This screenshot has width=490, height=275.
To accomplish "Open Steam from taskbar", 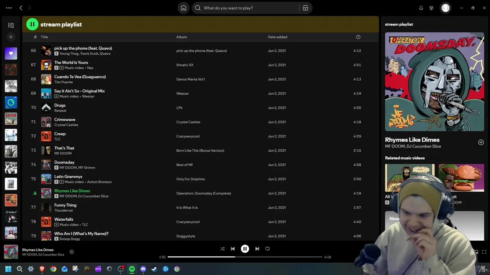I will 154,269.
